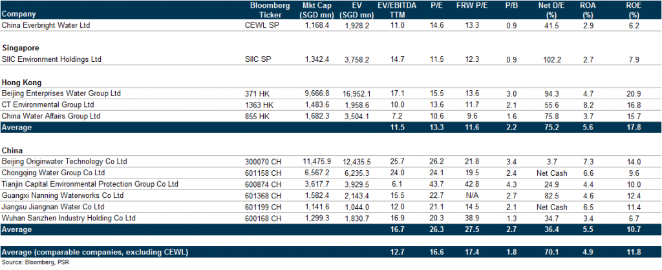Image resolution: width=662 pixels, height=270 pixels.
Task: Click EV value 1,928.2
Action: pos(357,26)
